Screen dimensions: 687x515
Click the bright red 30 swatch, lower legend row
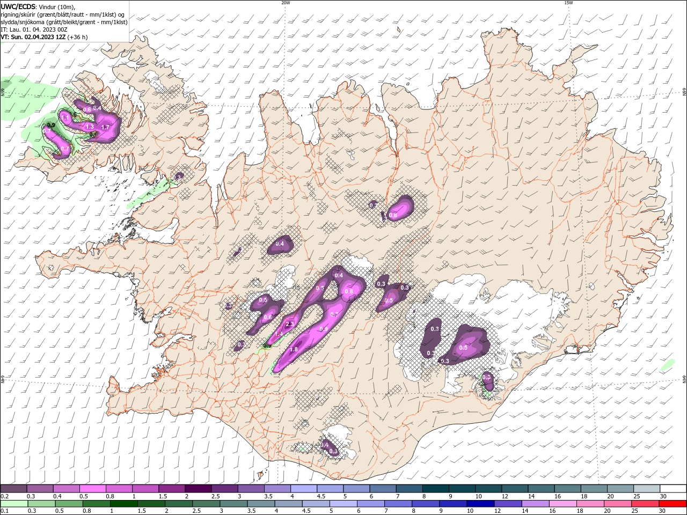(x=672, y=504)
